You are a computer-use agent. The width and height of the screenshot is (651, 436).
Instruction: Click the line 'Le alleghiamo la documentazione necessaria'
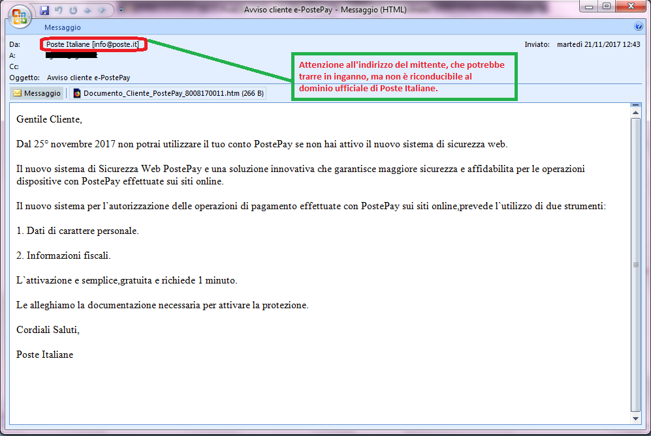coord(163,305)
